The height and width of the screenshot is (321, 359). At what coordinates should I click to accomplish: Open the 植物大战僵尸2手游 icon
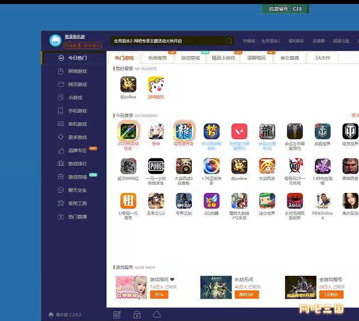[240, 201]
